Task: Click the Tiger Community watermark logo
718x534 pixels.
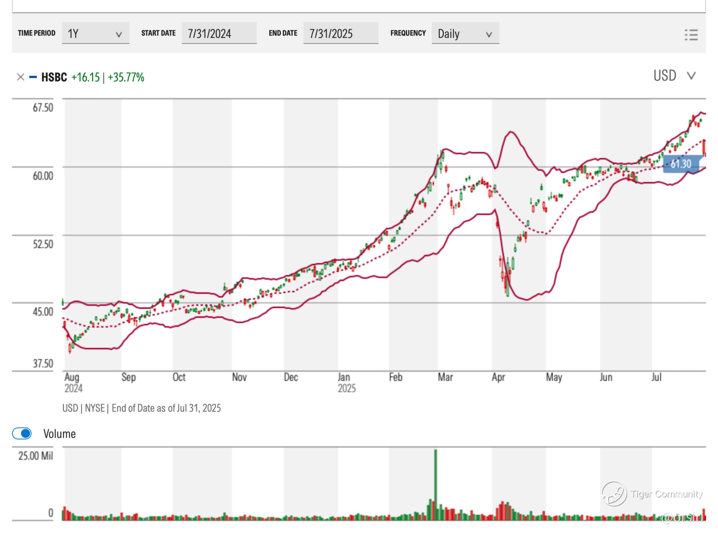Action: pyautogui.click(x=614, y=494)
